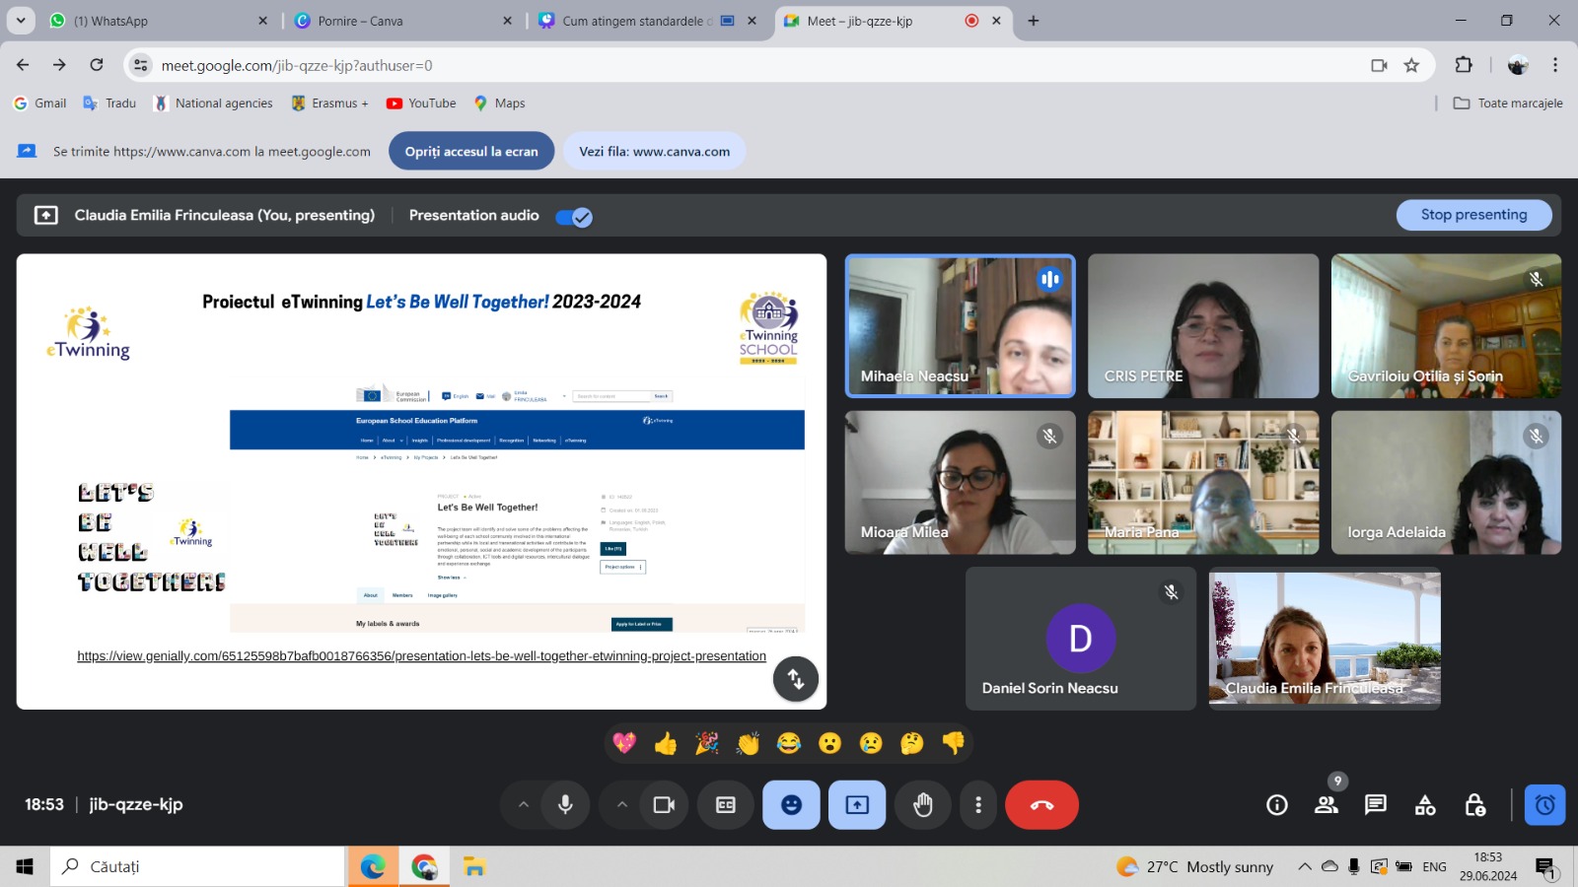Turn on captions in Meet toolbar

coord(726,805)
